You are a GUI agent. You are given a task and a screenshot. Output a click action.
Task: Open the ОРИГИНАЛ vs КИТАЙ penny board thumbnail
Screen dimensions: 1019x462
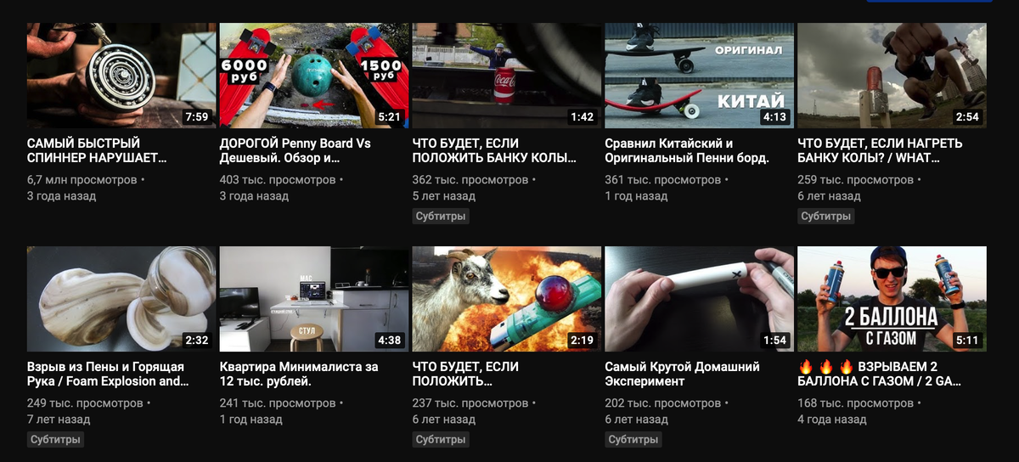coord(700,76)
